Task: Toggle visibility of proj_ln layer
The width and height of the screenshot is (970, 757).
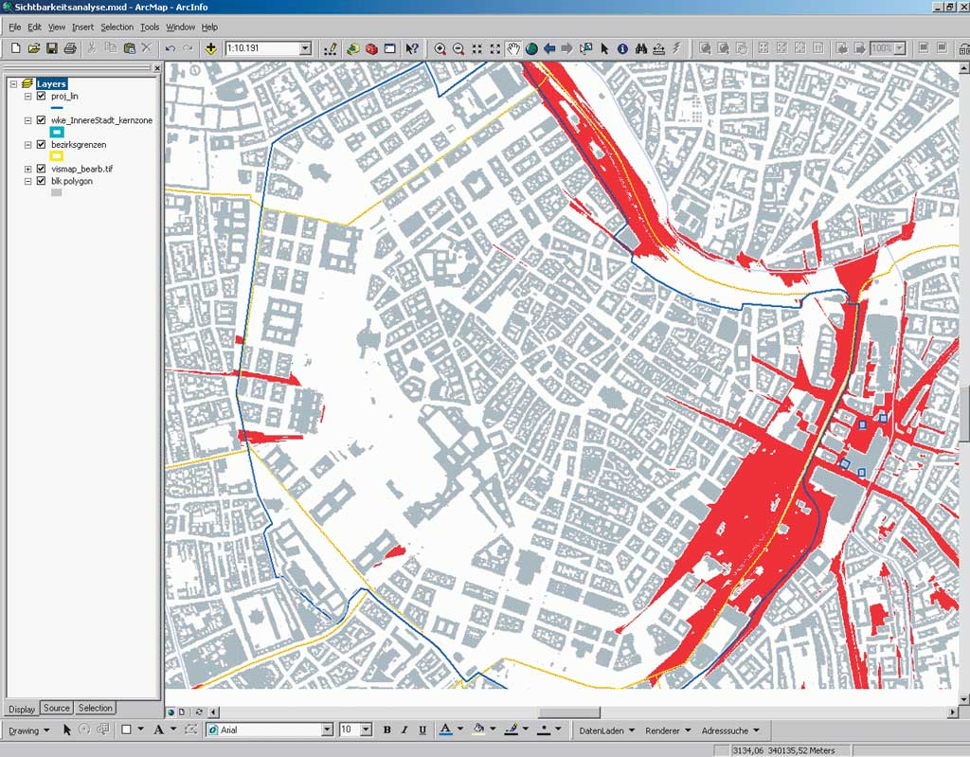Action: pos(42,96)
